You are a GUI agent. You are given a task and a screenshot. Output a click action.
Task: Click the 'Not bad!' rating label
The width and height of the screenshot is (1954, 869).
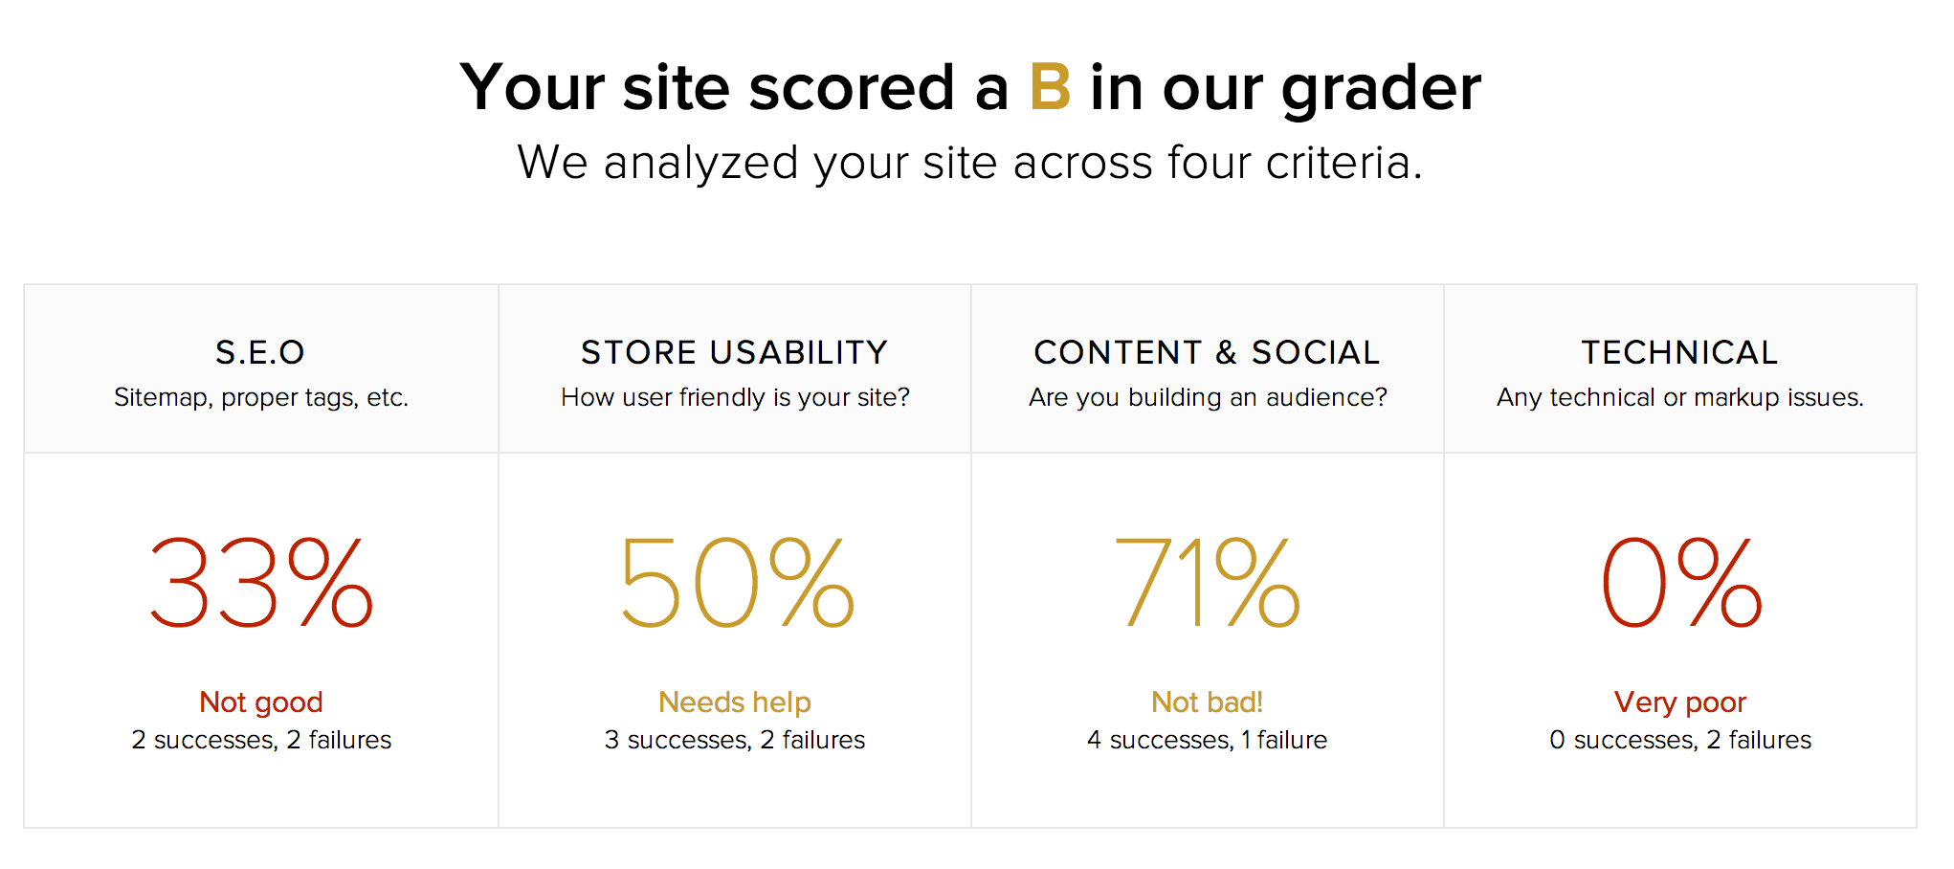pos(1207,702)
